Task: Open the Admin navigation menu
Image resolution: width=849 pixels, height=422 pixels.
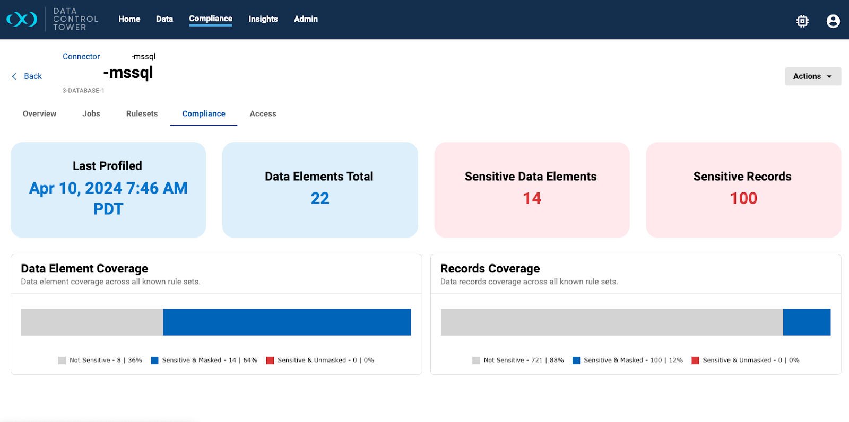Action: coord(306,19)
